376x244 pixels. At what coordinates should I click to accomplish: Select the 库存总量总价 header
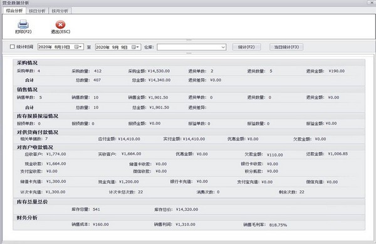pyautogui.click(x=32, y=202)
